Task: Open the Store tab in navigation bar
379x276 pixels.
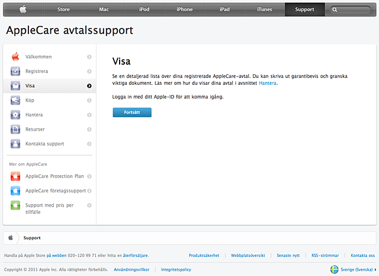Action: [x=63, y=9]
